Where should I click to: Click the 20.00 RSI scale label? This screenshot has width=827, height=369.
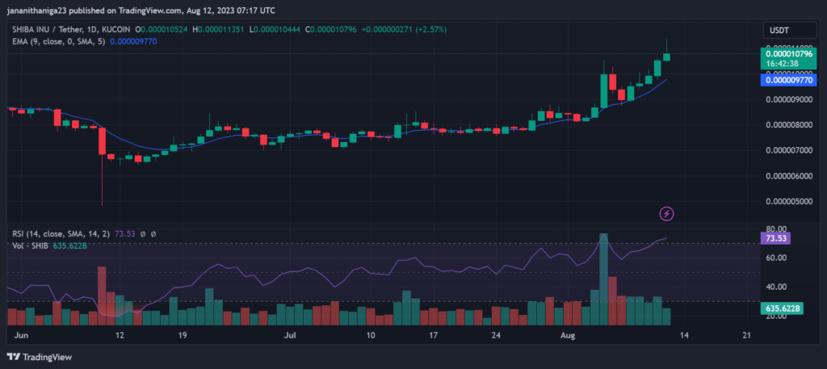(x=777, y=317)
